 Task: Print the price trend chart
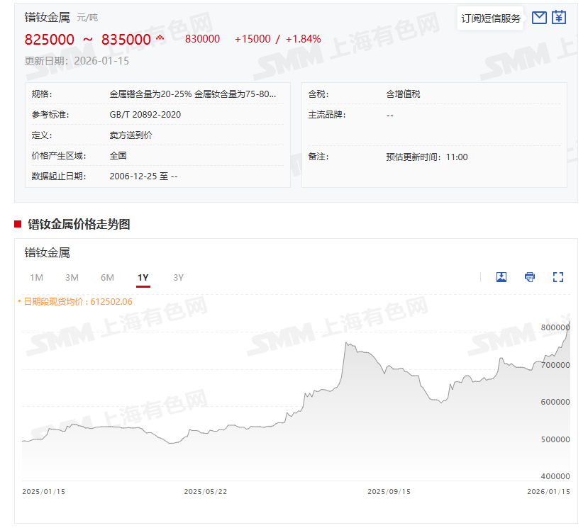pyautogui.click(x=530, y=277)
